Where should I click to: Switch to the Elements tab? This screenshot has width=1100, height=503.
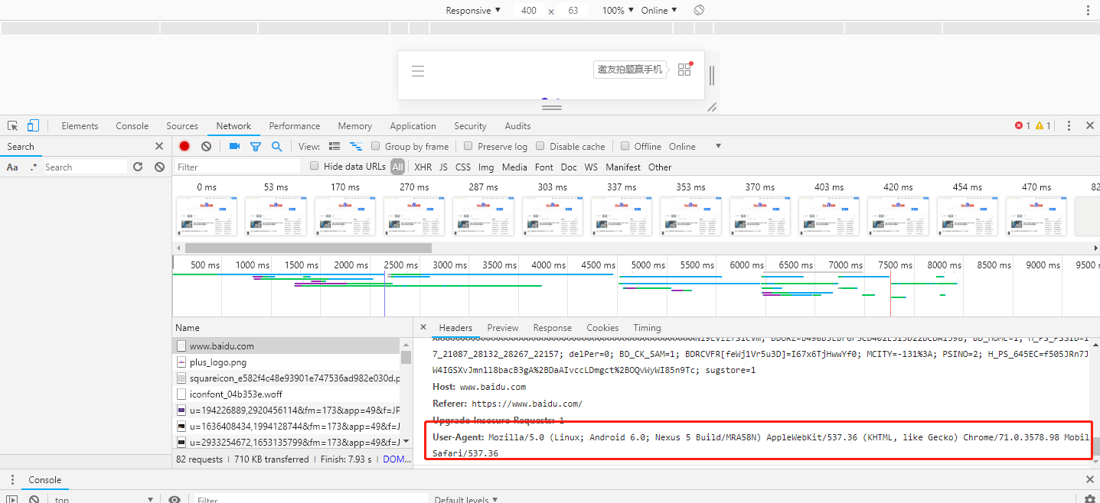(80, 126)
